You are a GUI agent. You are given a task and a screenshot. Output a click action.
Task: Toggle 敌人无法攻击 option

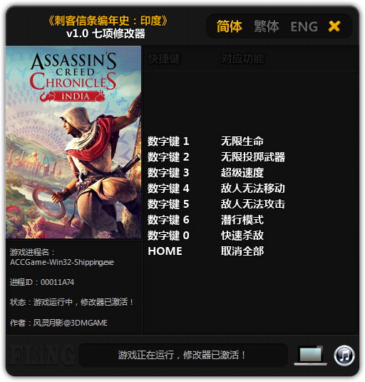point(253,204)
